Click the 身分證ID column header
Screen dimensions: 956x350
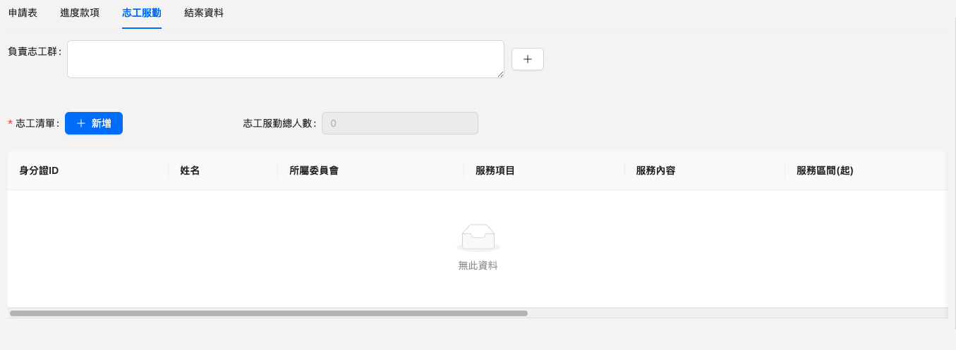click(x=39, y=170)
